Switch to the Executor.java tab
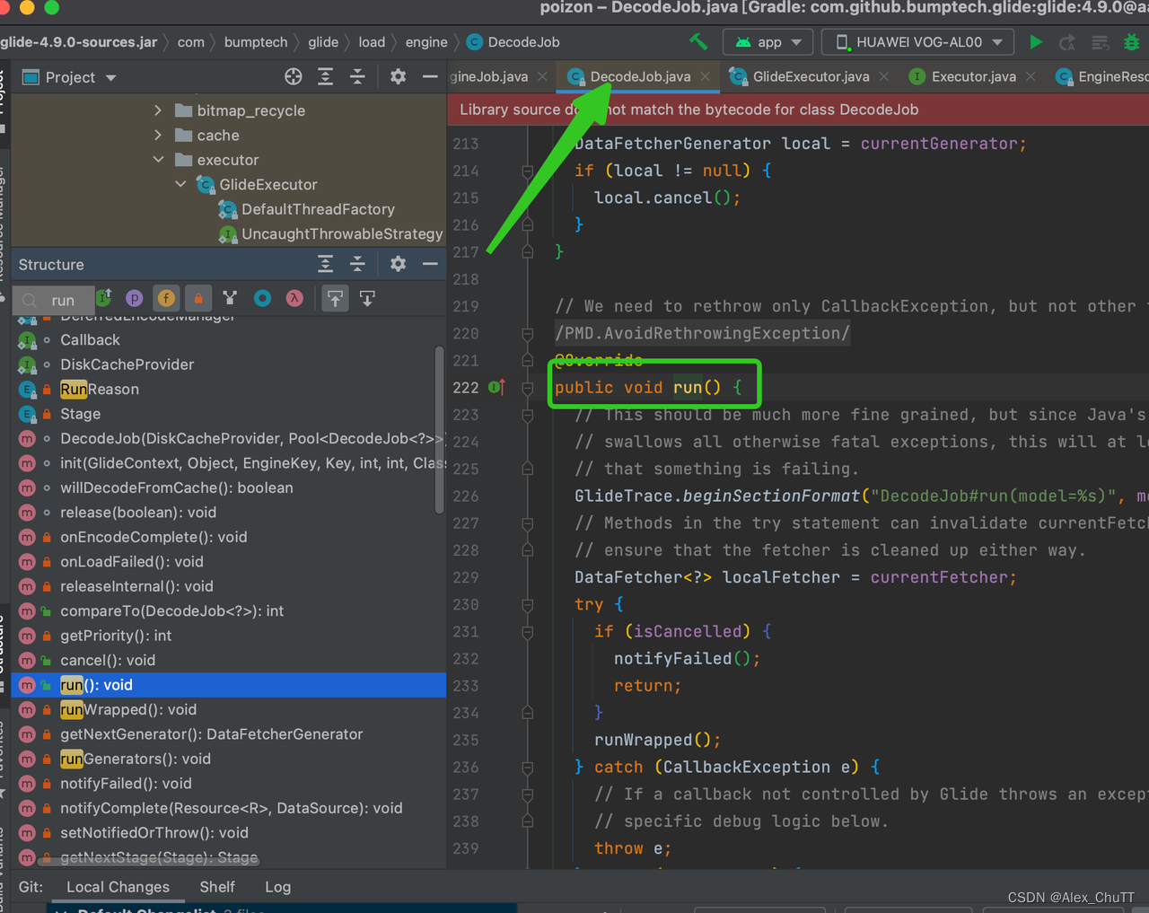The width and height of the screenshot is (1149, 913). (973, 76)
